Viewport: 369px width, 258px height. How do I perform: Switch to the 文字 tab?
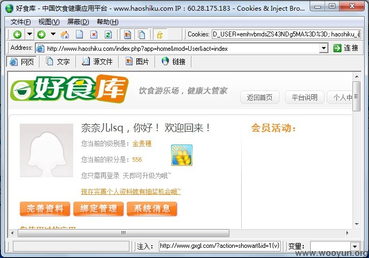[x=58, y=62]
